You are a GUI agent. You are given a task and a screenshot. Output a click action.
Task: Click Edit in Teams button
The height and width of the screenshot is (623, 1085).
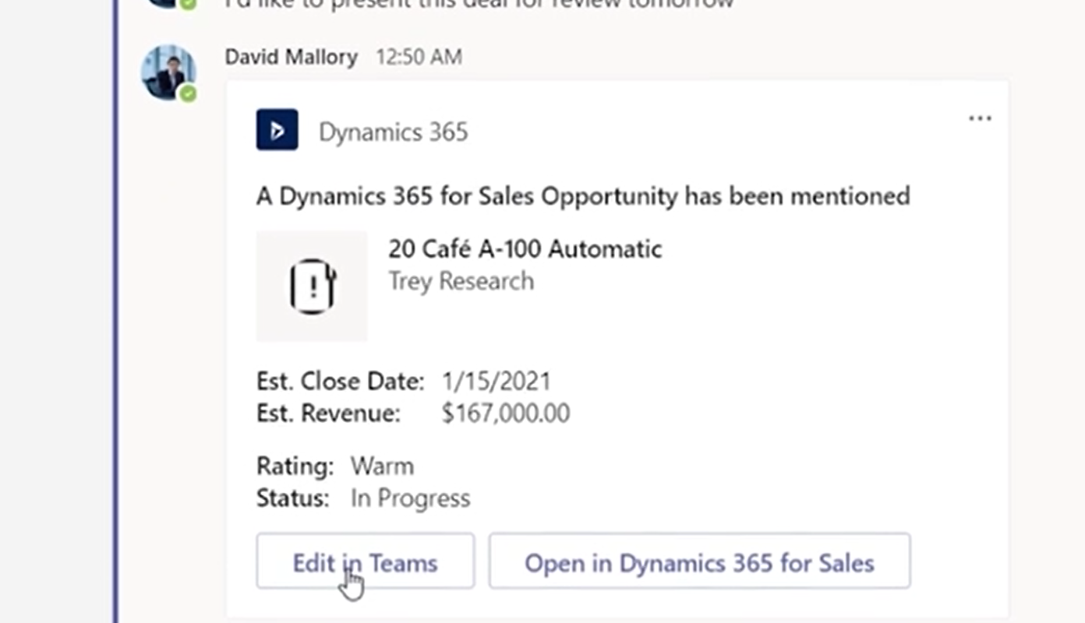(365, 561)
